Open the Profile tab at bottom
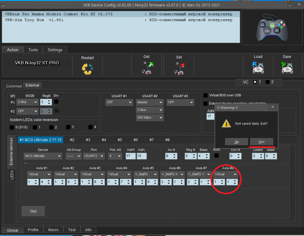304x236 pixels. [33, 230]
